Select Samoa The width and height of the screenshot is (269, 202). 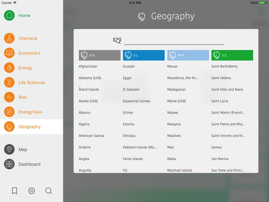pyautogui.click(x=216, y=147)
